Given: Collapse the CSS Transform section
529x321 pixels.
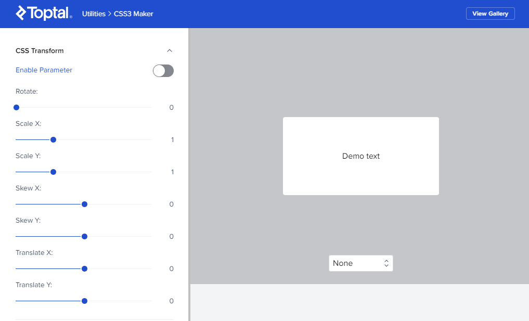Looking at the screenshot, I should pyautogui.click(x=169, y=51).
